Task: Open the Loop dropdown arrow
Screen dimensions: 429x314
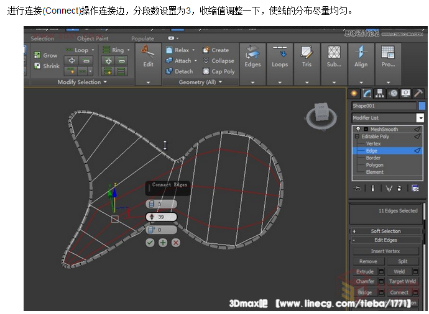Action: point(93,50)
